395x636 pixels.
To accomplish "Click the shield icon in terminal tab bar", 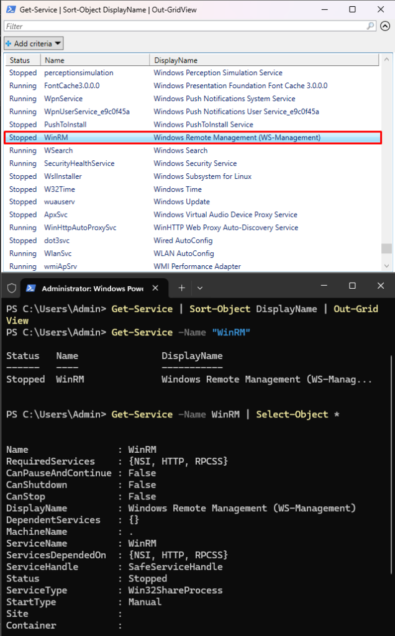I will click(x=12, y=288).
